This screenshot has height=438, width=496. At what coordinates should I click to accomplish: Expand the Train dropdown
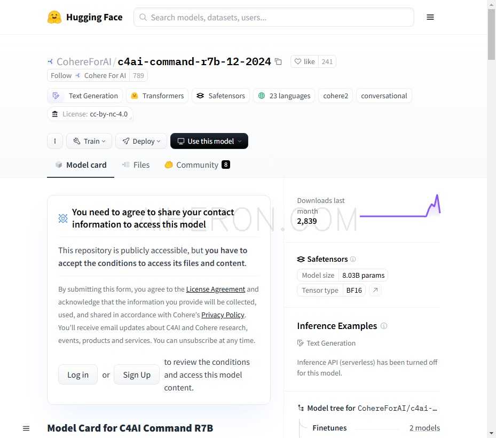click(x=89, y=141)
